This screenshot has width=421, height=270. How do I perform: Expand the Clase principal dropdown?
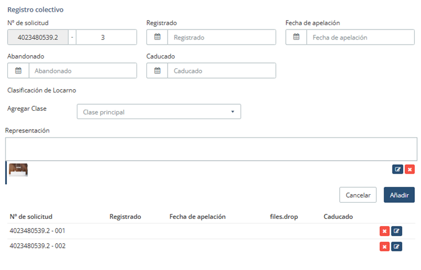(x=159, y=112)
